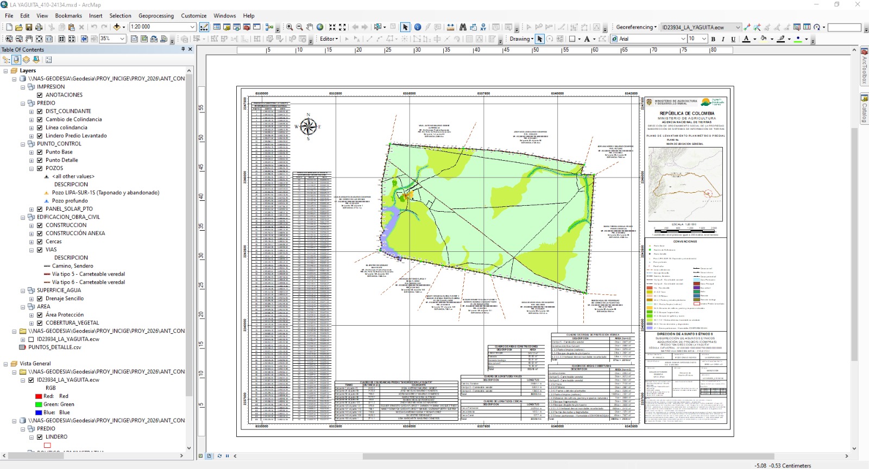Switch TOC to List By Source

point(16,60)
